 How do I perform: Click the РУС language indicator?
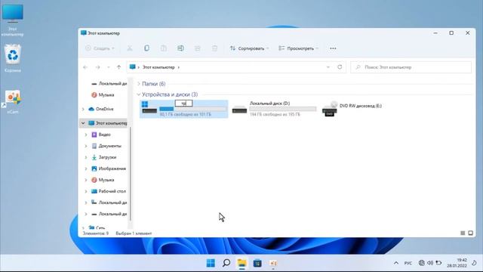click(408, 263)
